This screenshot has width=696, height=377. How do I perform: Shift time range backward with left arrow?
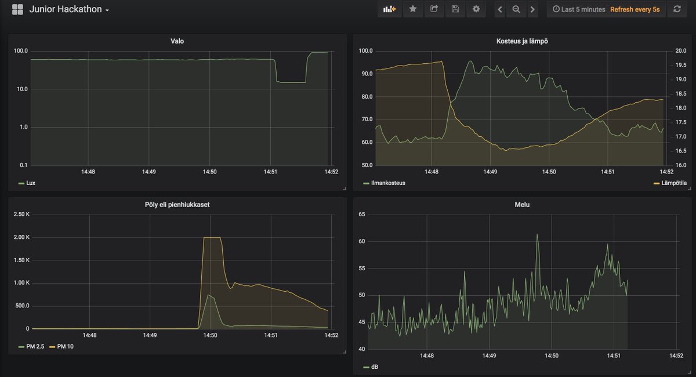tap(500, 9)
